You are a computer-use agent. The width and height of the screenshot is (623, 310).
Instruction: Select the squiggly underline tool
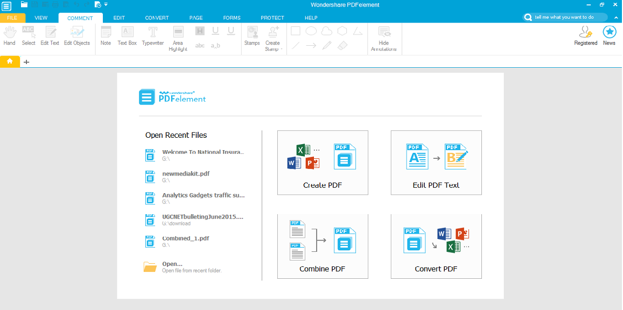[231, 31]
